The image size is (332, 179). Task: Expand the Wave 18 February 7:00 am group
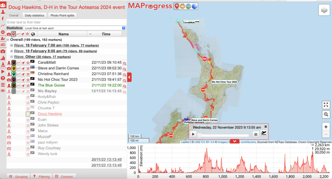12,46
